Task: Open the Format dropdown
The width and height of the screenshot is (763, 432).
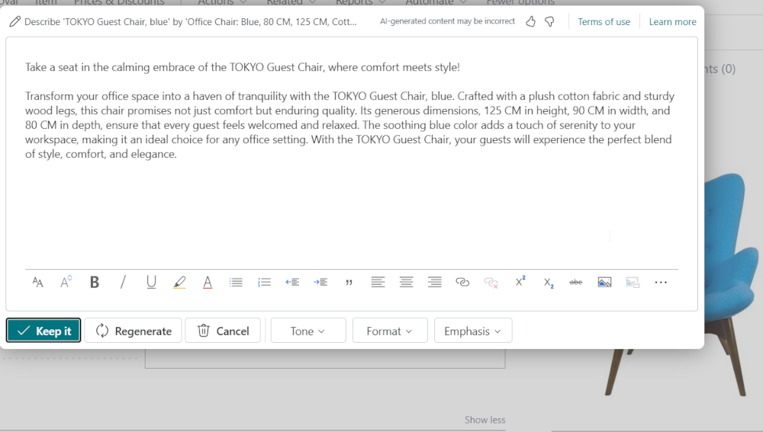Action: [390, 331]
